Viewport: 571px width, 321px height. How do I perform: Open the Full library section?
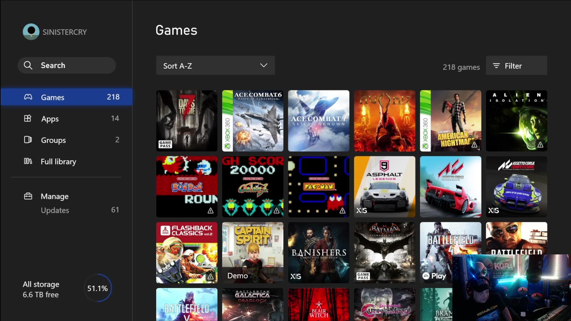tap(66, 161)
